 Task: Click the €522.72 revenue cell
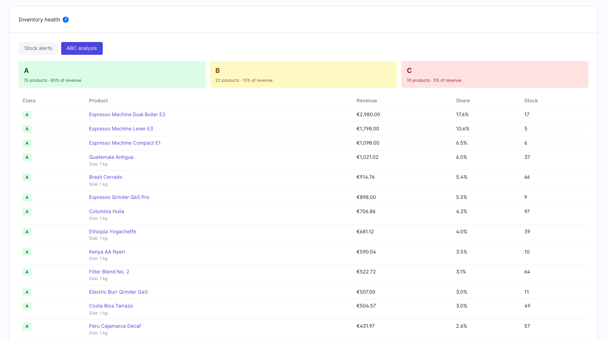click(366, 272)
